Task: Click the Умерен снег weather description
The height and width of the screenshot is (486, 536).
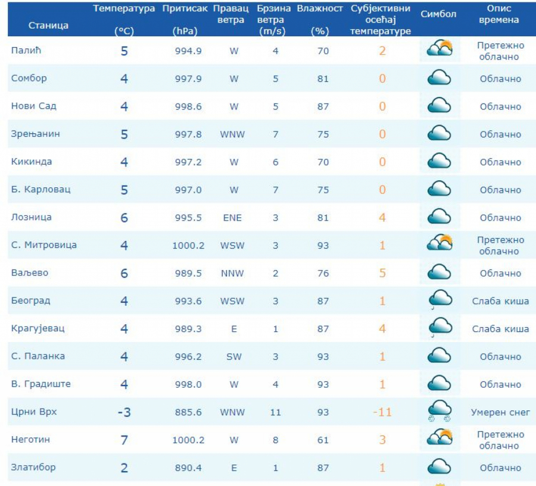Action: pyautogui.click(x=500, y=412)
